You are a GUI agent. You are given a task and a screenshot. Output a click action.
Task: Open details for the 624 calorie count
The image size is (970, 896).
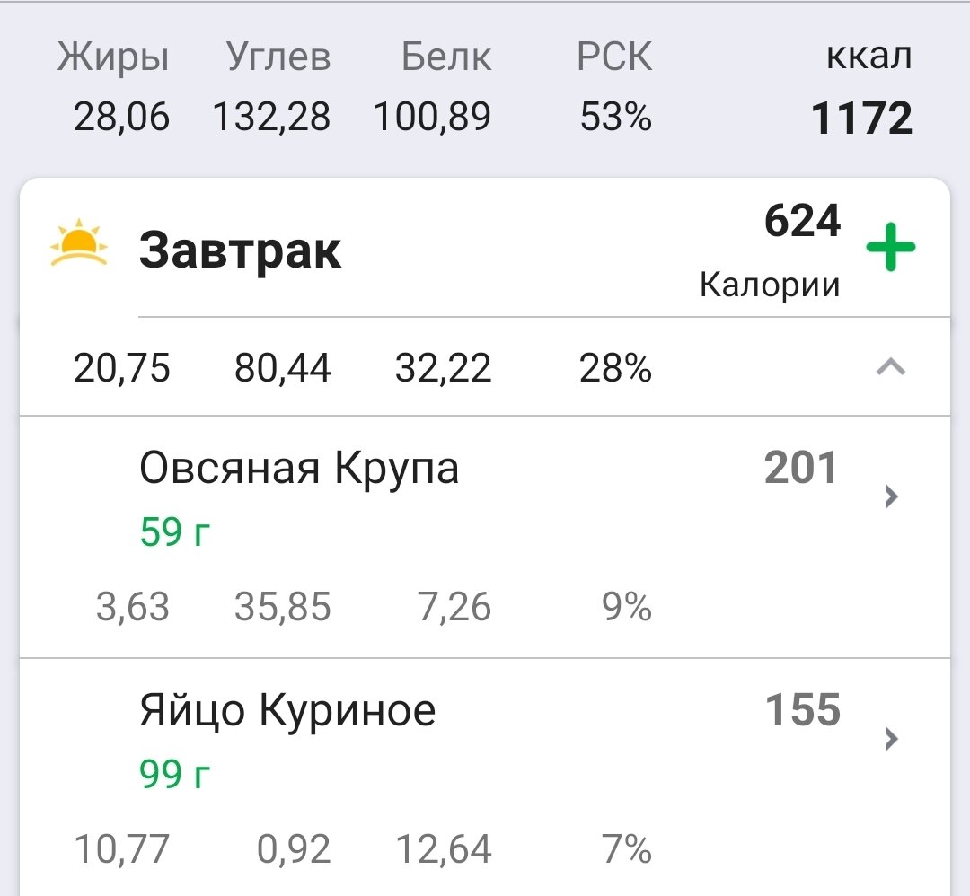coord(803,221)
